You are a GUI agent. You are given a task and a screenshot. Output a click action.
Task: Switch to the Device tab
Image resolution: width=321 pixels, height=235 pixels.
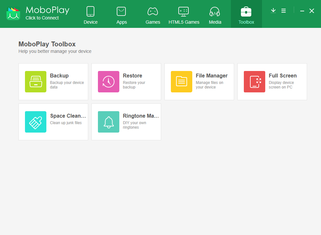pyautogui.click(x=90, y=15)
